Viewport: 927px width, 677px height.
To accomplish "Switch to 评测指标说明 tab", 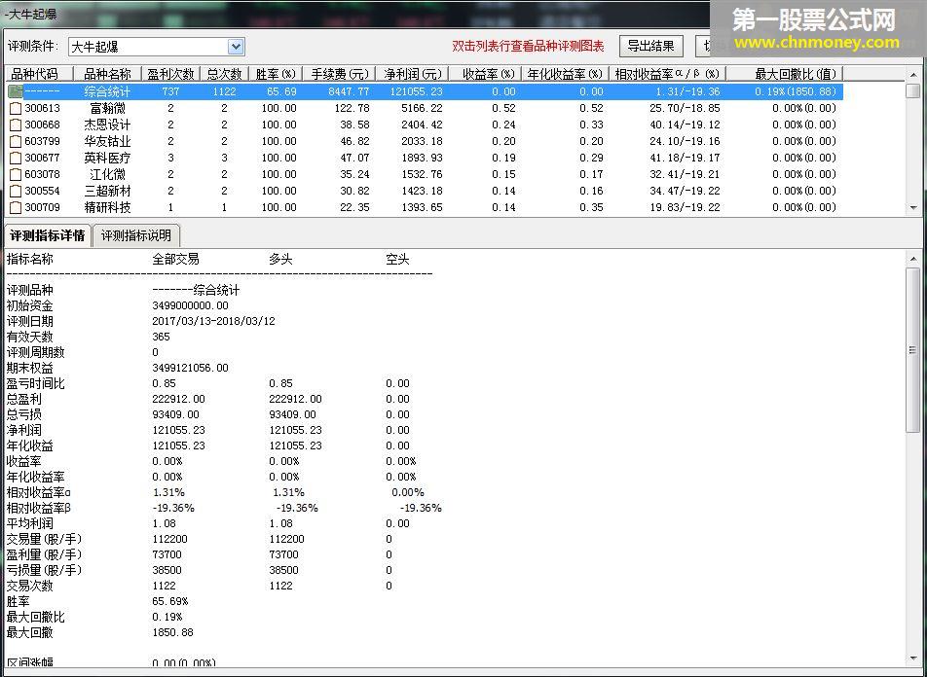I will 136,235.
